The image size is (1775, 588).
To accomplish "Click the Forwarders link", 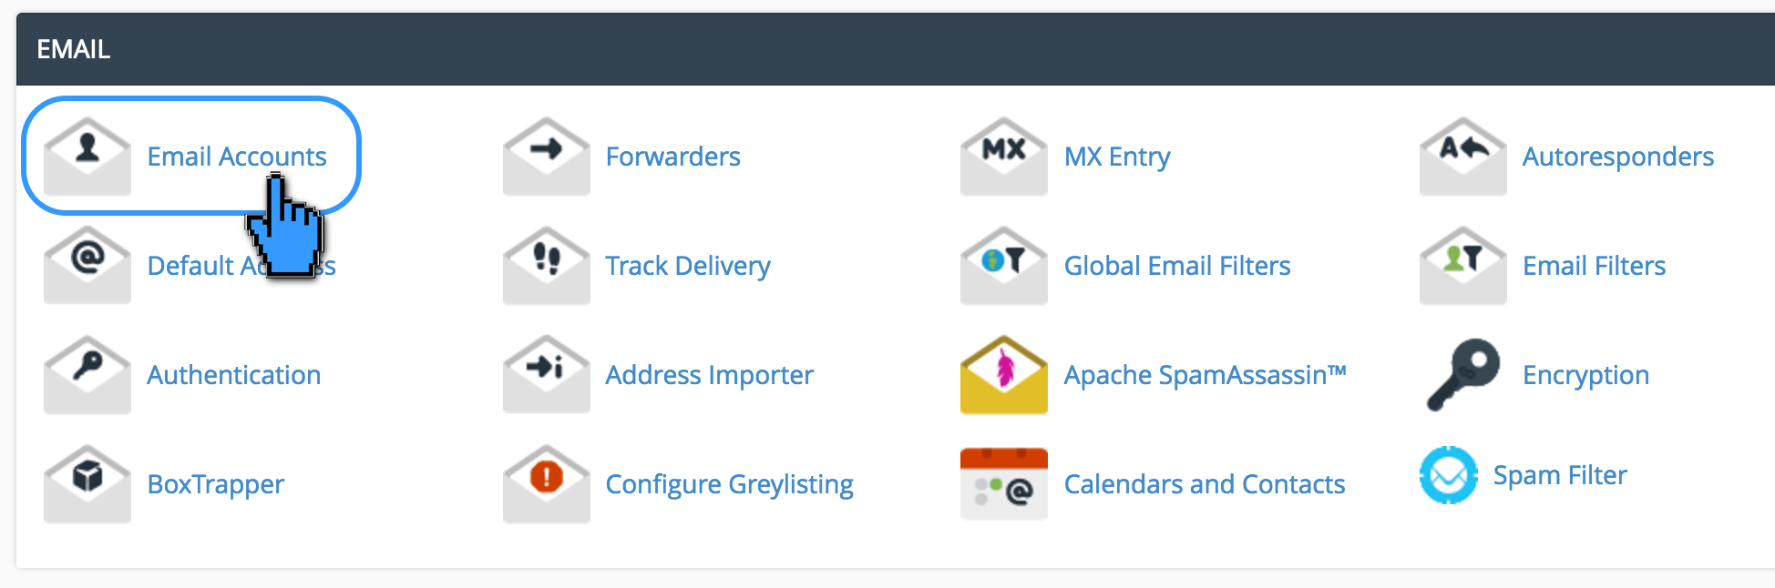I will 672,156.
